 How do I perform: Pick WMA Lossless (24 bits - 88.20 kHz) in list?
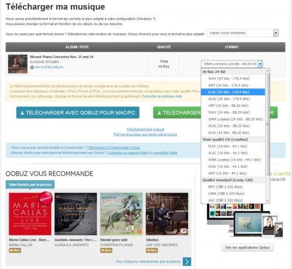click(233, 119)
